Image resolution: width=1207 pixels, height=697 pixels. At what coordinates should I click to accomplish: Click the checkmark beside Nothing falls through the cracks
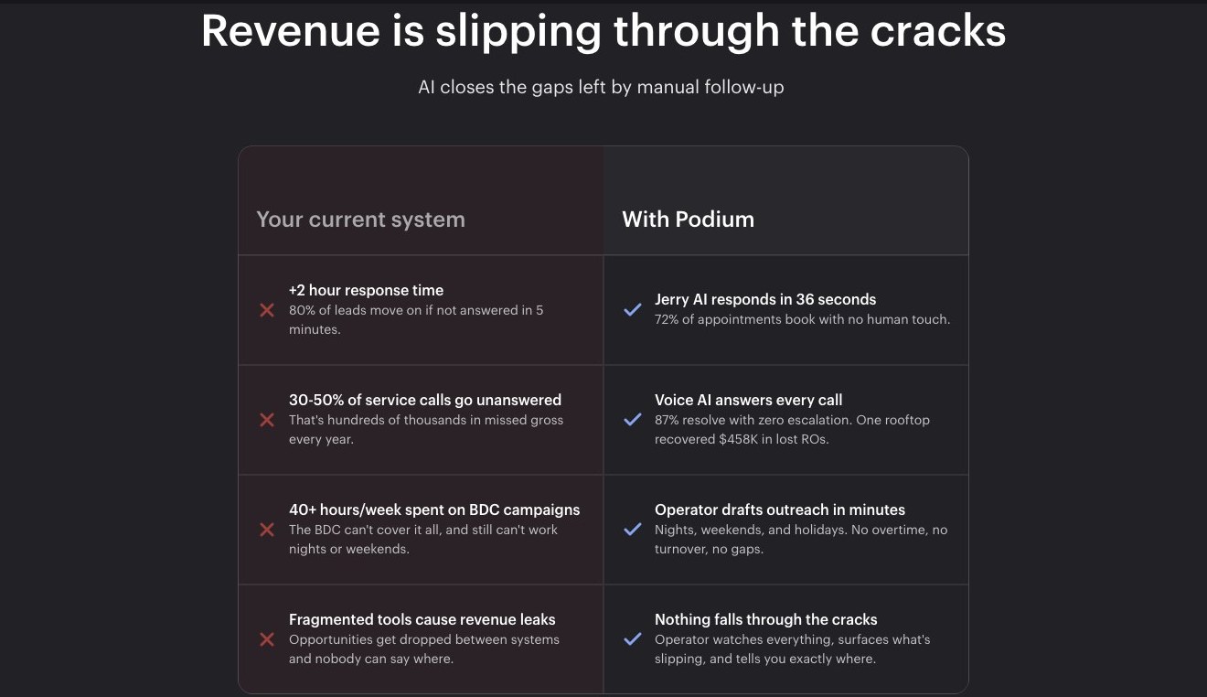(x=632, y=639)
